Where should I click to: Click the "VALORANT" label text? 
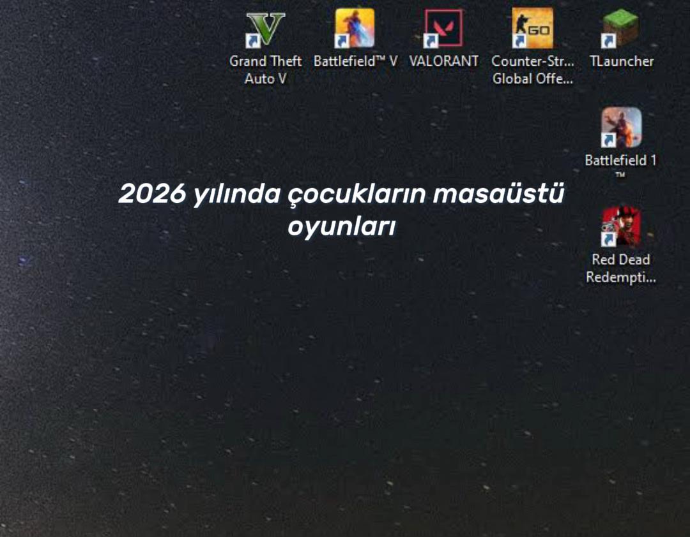[x=443, y=61]
